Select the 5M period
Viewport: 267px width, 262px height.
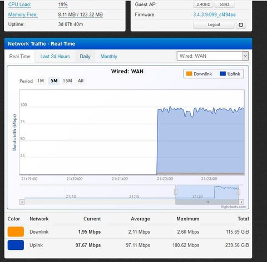[x=54, y=81]
